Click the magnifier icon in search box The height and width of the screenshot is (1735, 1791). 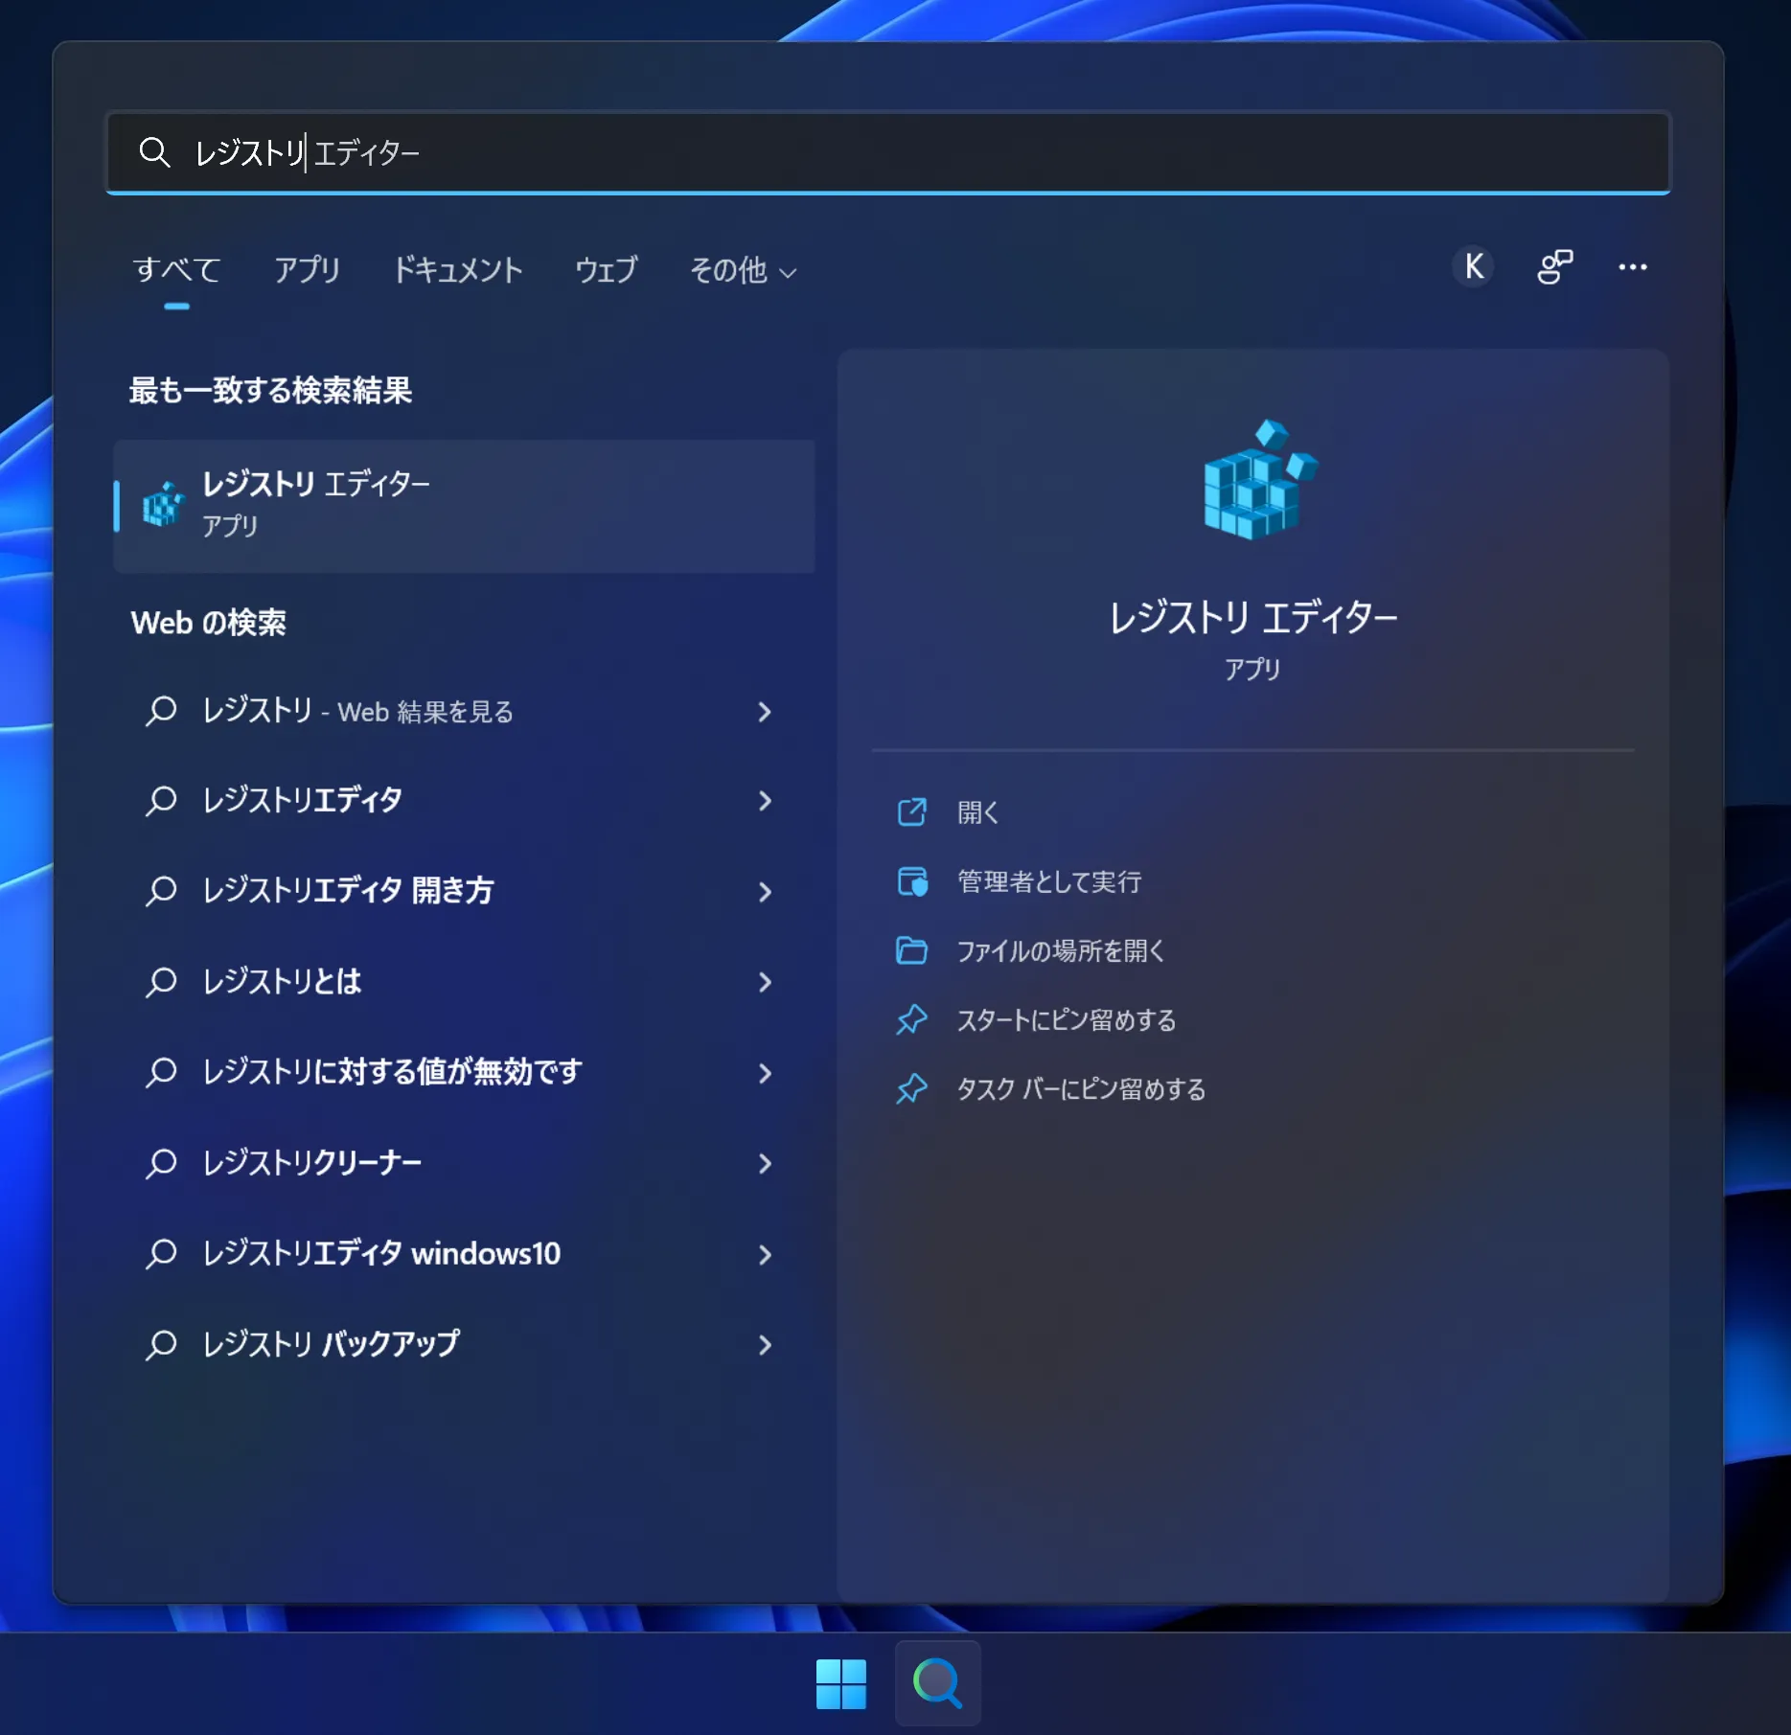tap(154, 152)
